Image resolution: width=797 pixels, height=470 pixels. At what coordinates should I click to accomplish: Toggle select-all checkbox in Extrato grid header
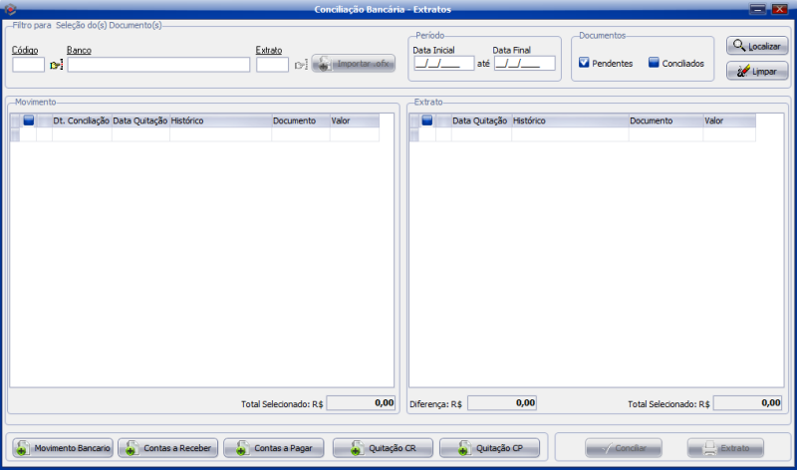click(427, 120)
